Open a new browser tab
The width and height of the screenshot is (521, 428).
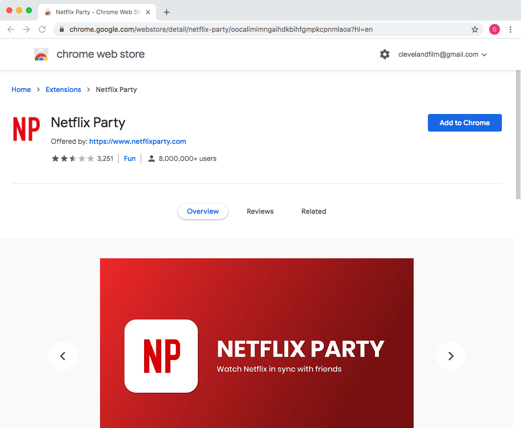167,12
